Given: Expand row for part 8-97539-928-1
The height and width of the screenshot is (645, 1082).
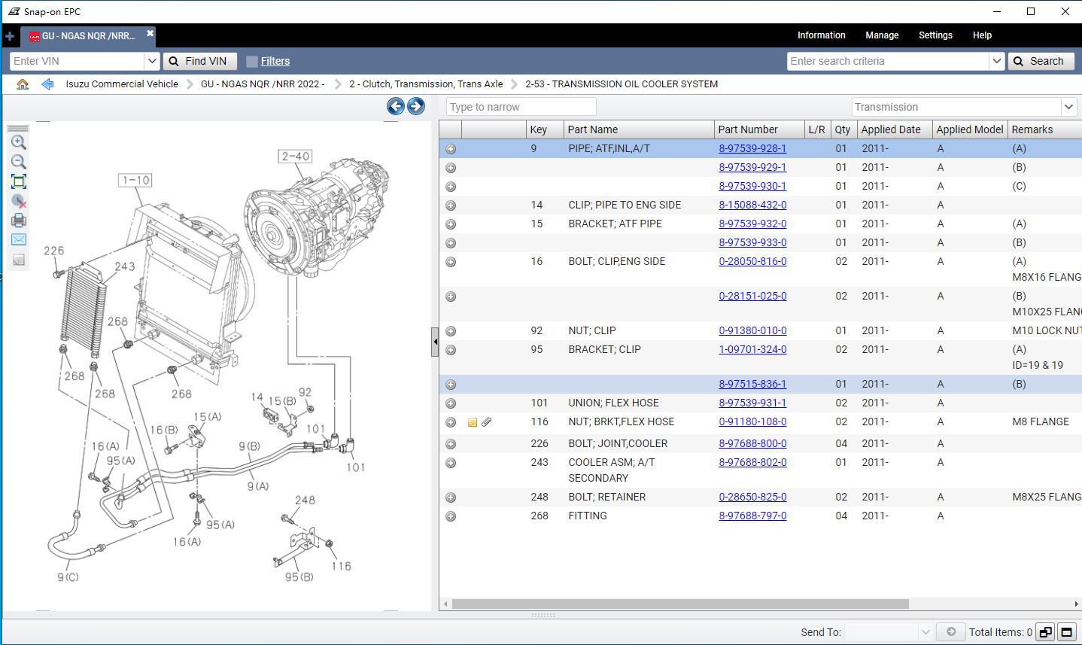Looking at the screenshot, I should click(451, 149).
